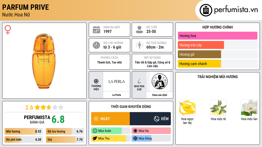Click the perfumista.vn site name text
The image size is (262, 147).
coord(236,10)
